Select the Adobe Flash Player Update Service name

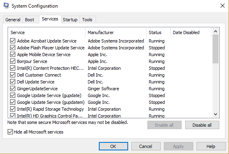coord(51,48)
